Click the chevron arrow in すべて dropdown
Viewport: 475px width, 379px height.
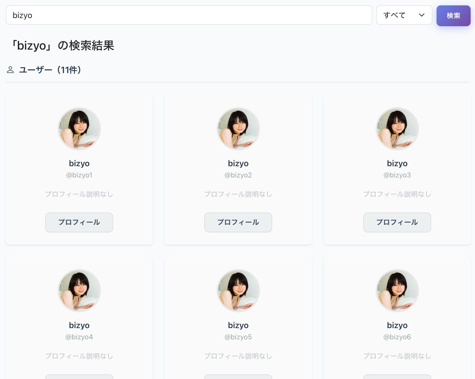422,15
